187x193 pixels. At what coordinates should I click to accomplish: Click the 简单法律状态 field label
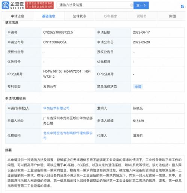point(107,87)
